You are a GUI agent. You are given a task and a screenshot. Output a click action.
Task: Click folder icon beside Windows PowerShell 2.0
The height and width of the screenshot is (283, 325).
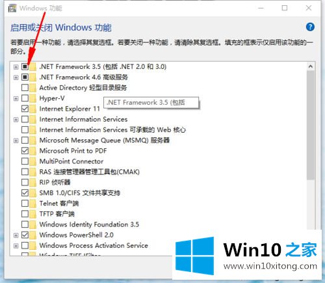[x=32, y=235]
